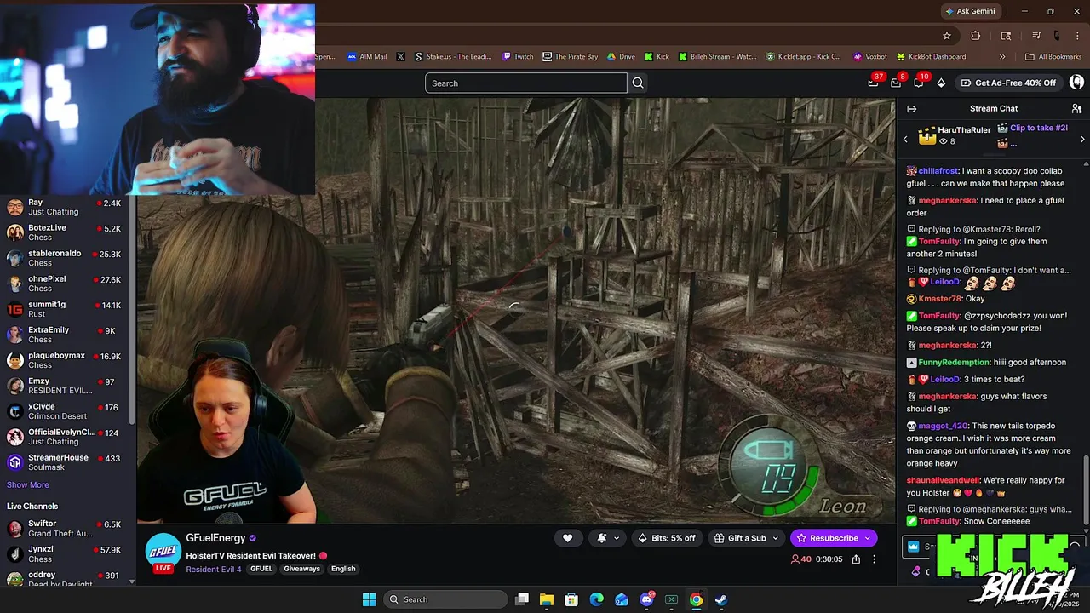Open the user profile avatar menu

tap(1076, 83)
